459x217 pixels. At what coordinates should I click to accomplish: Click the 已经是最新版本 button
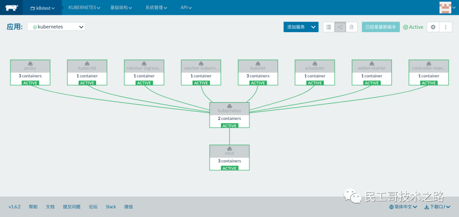pyautogui.click(x=380, y=27)
